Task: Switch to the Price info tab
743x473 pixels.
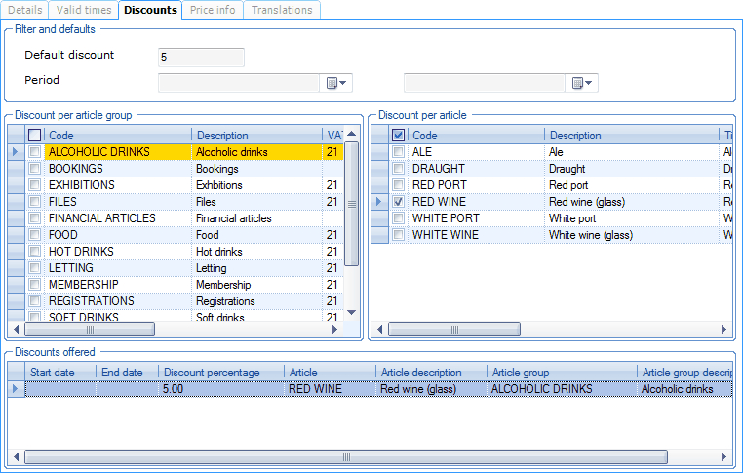Action: (x=215, y=10)
